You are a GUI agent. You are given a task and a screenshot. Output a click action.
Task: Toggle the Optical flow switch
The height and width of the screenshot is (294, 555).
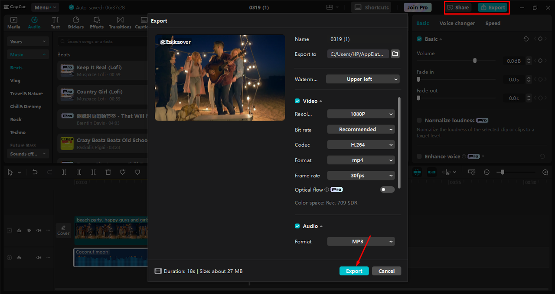coord(387,189)
